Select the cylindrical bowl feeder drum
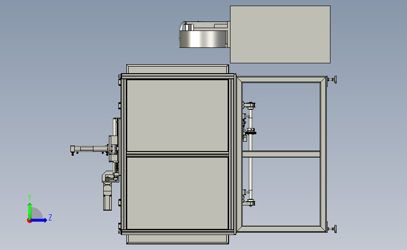The image size is (407, 250). [203, 39]
